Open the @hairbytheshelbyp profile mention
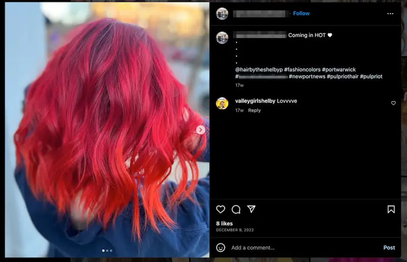This screenshot has width=407, height=262. 259,70
